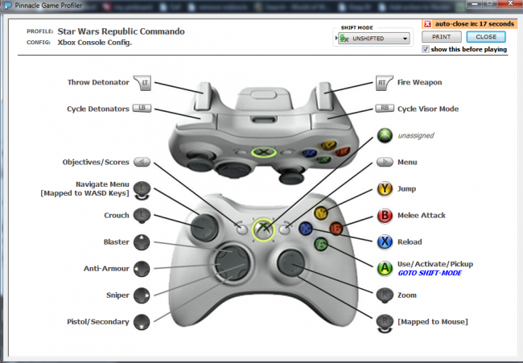Click the D-pad down icon for Pistol/Secondary
The image size is (523, 363).
tap(142, 322)
